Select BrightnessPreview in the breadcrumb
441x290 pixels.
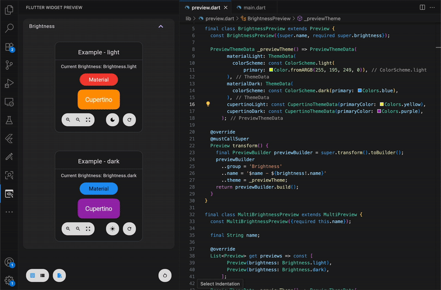tap(269, 18)
